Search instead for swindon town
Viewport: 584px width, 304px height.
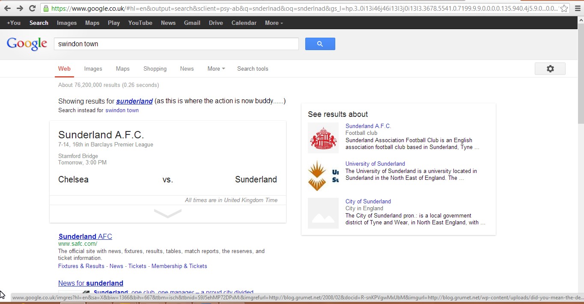pyautogui.click(x=122, y=110)
